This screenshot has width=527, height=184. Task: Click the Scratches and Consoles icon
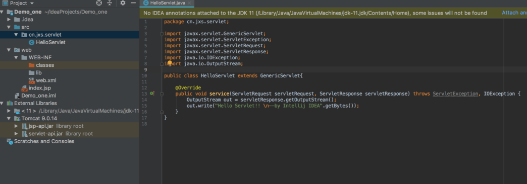[x=10, y=141]
